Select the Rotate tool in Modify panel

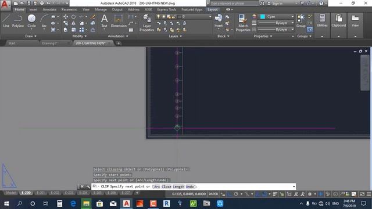point(74,17)
